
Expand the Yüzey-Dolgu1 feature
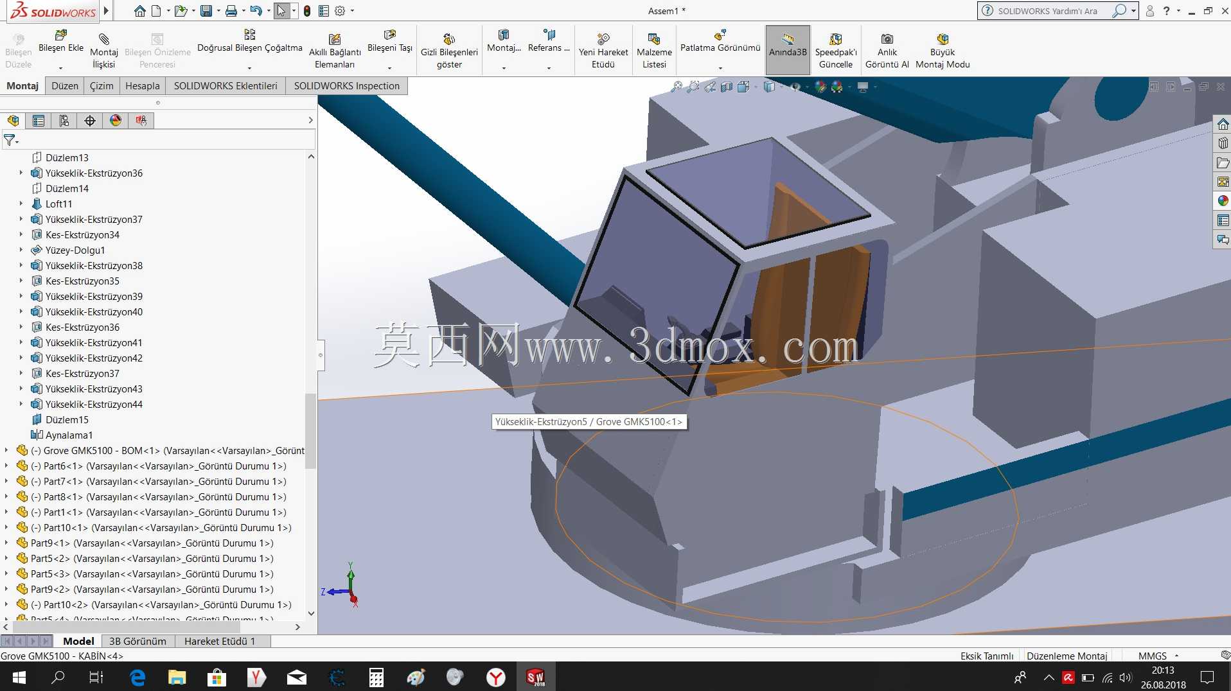pos(21,250)
